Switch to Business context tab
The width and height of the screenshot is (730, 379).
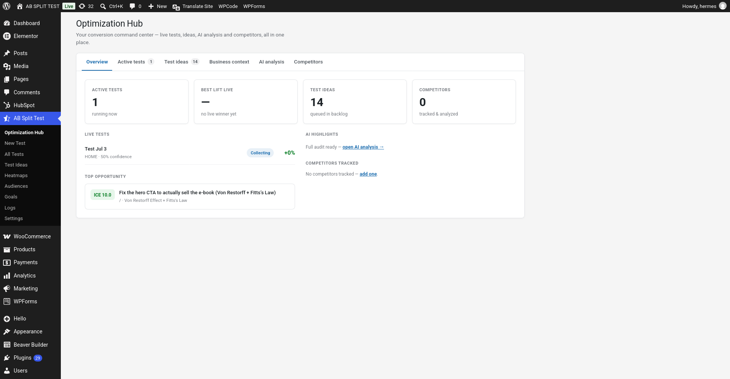229,62
